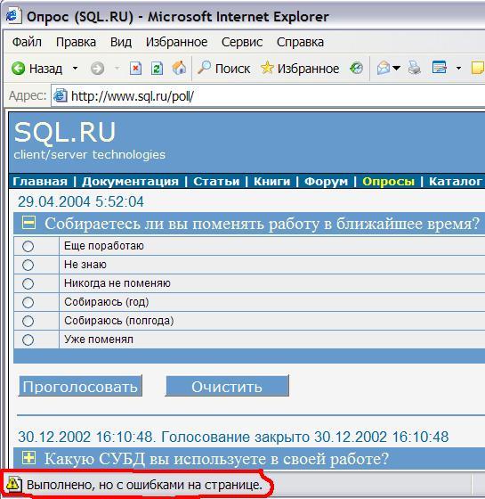Refresh the page with green arrows icon
The image size is (485, 499).
tap(157, 69)
